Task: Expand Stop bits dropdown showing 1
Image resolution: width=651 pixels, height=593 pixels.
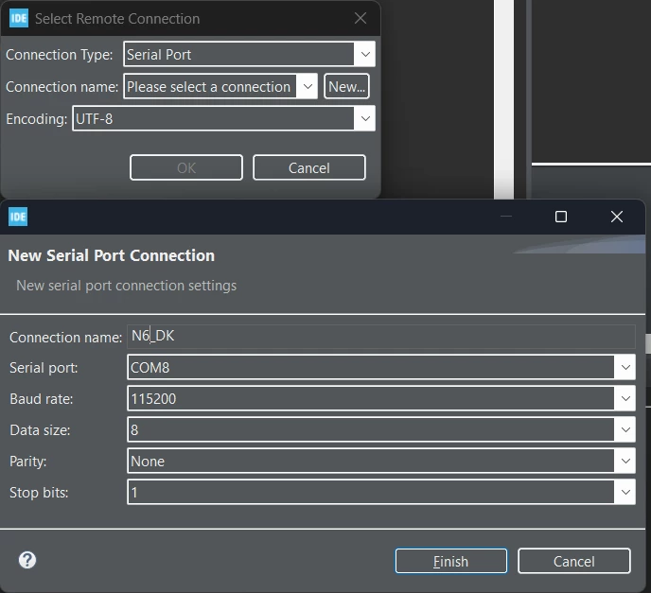Action: (x=625, y=492)
